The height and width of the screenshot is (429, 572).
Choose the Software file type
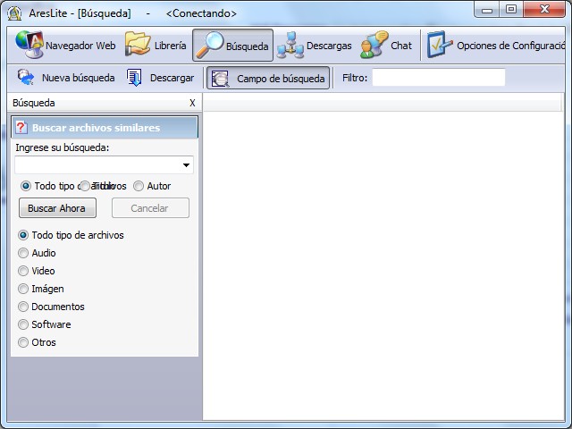pyautogui.click(x=23, y=324)
